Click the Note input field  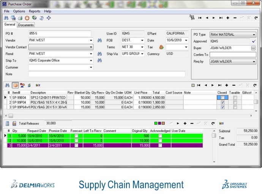pos(106,74)
